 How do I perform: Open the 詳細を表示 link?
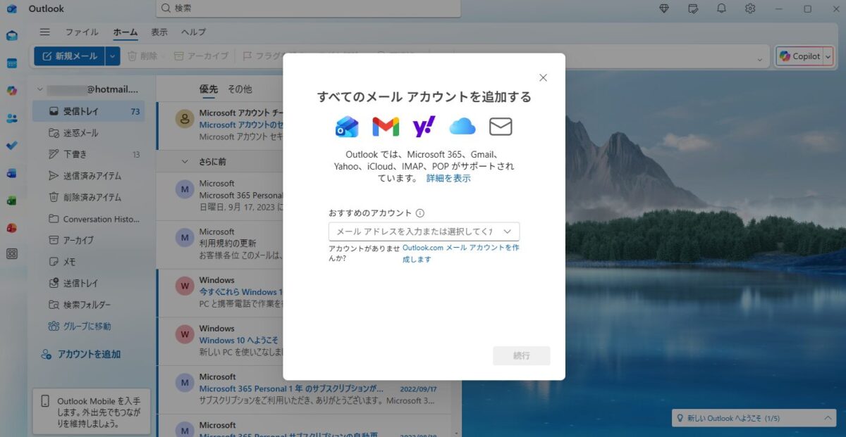(x=449, y=178)
